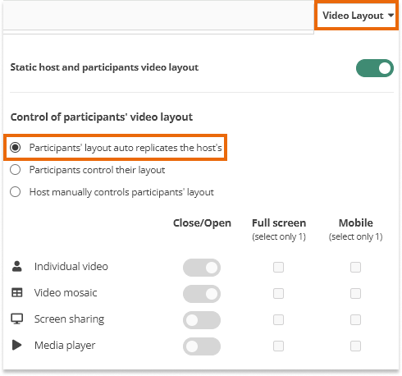
Task: Toggle Video mosaic Close/Open switch
Action: click(x=202, y=294)
